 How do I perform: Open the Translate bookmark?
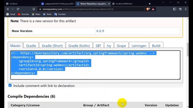point(60,14)
